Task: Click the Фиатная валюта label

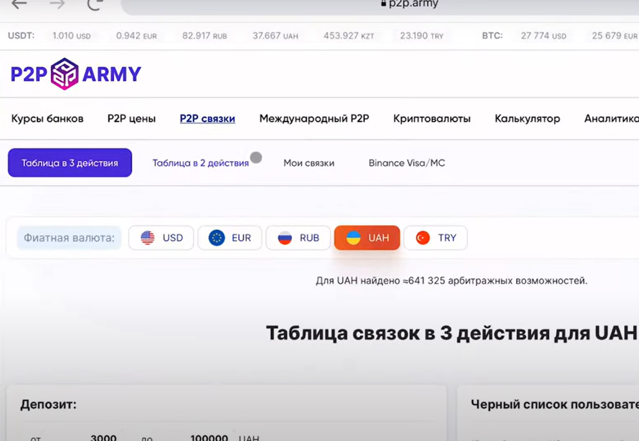Action: click(69, 238)
